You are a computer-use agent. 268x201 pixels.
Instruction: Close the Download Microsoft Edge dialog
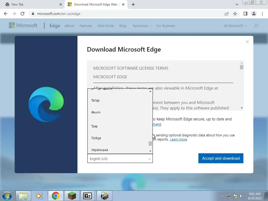tap(247, 42)
